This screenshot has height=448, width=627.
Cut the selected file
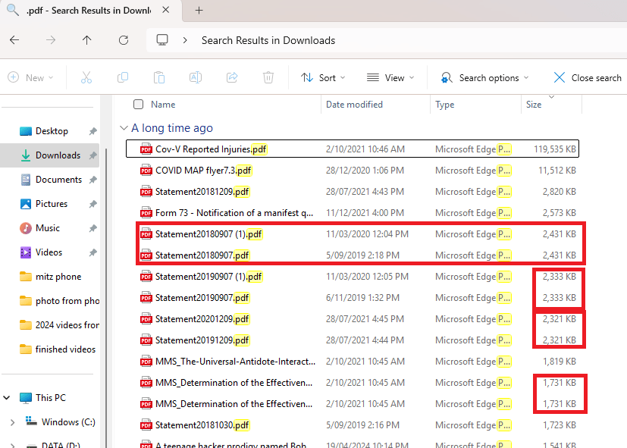(x=86, y=77)
